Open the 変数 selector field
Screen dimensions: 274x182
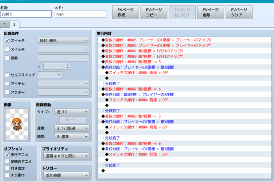tap(64, 58)
